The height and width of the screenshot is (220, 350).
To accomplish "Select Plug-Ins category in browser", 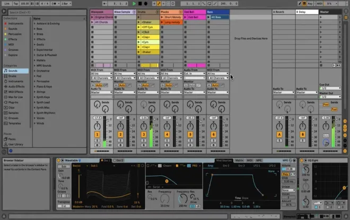I will click(13, 102).
